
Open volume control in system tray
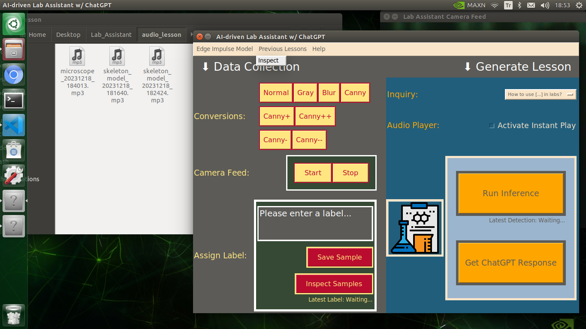[x=545, y=5]
